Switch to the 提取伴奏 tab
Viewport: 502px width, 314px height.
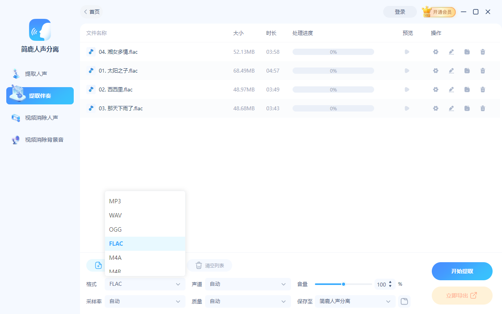[39, 95]
